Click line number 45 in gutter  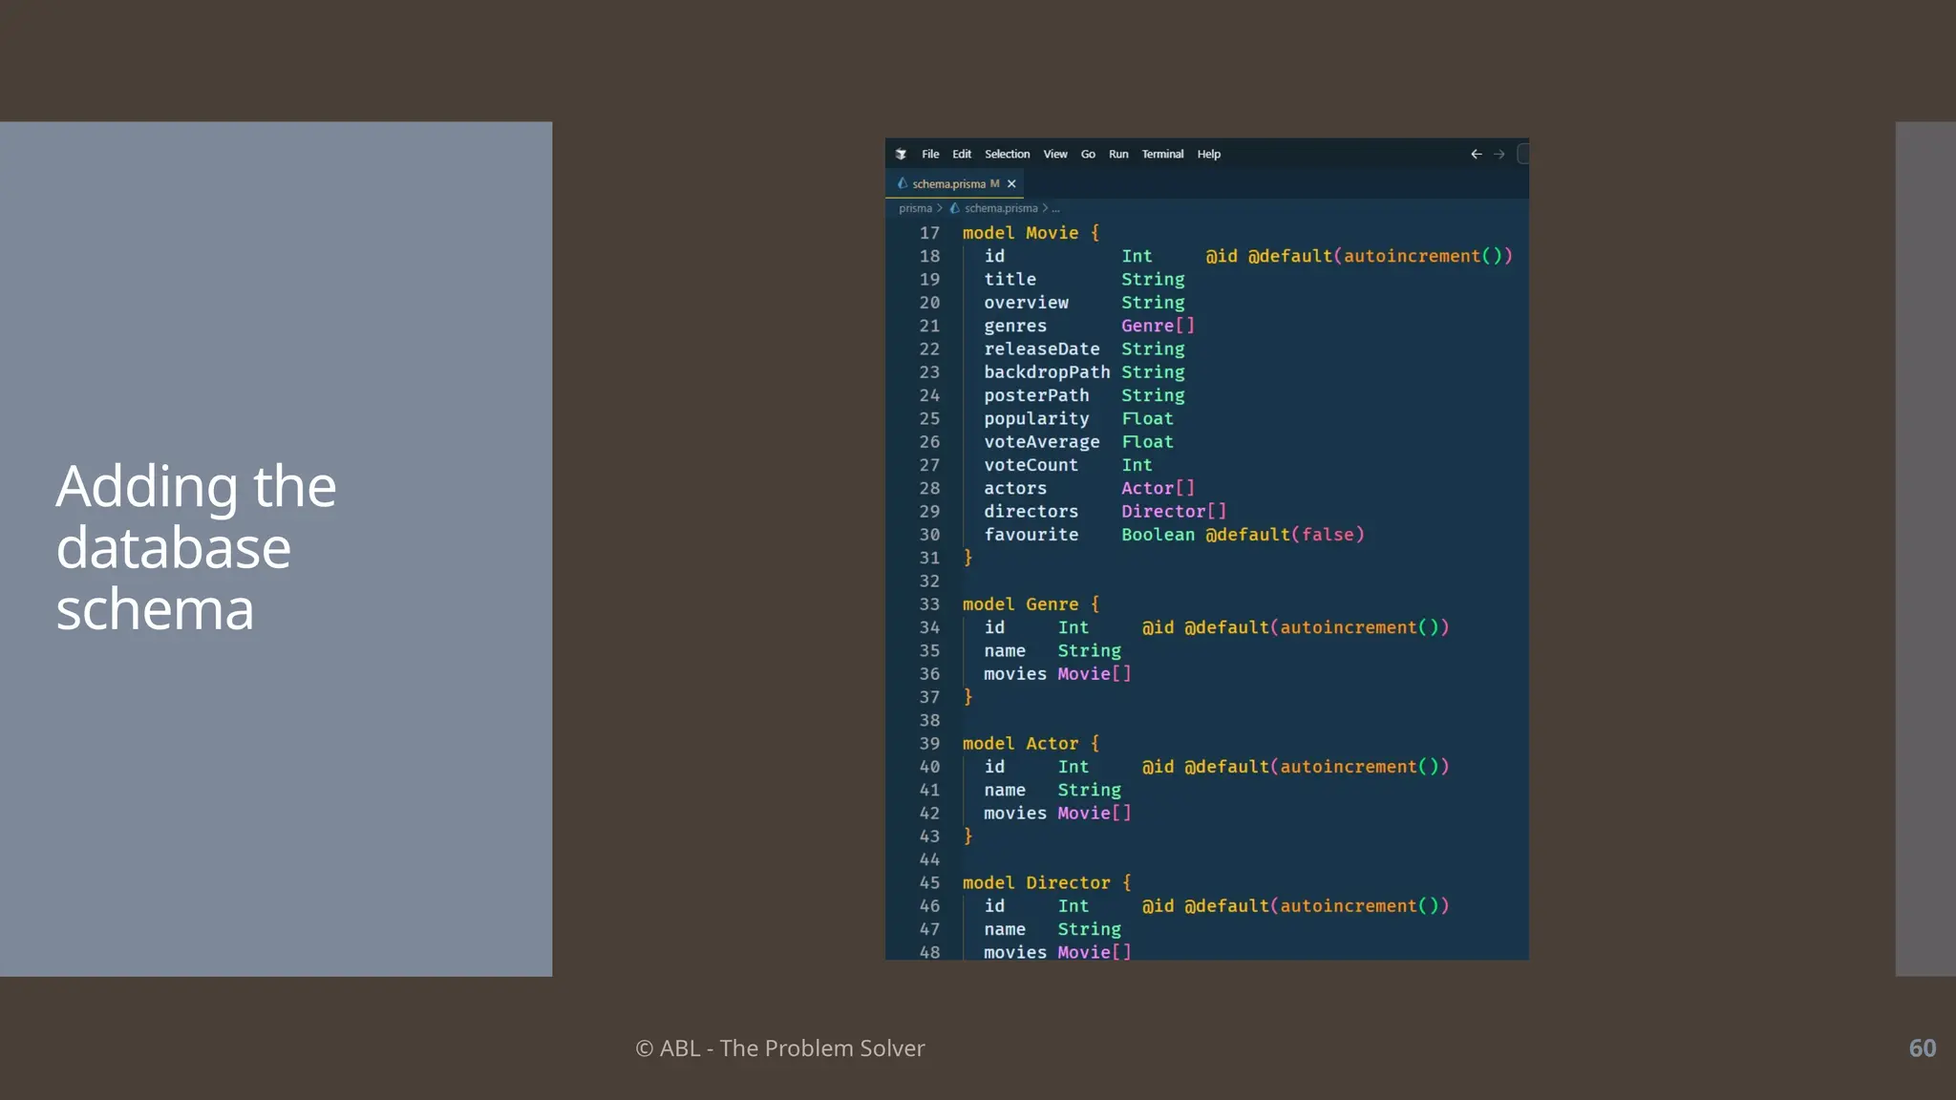click(x=929, y=883)
